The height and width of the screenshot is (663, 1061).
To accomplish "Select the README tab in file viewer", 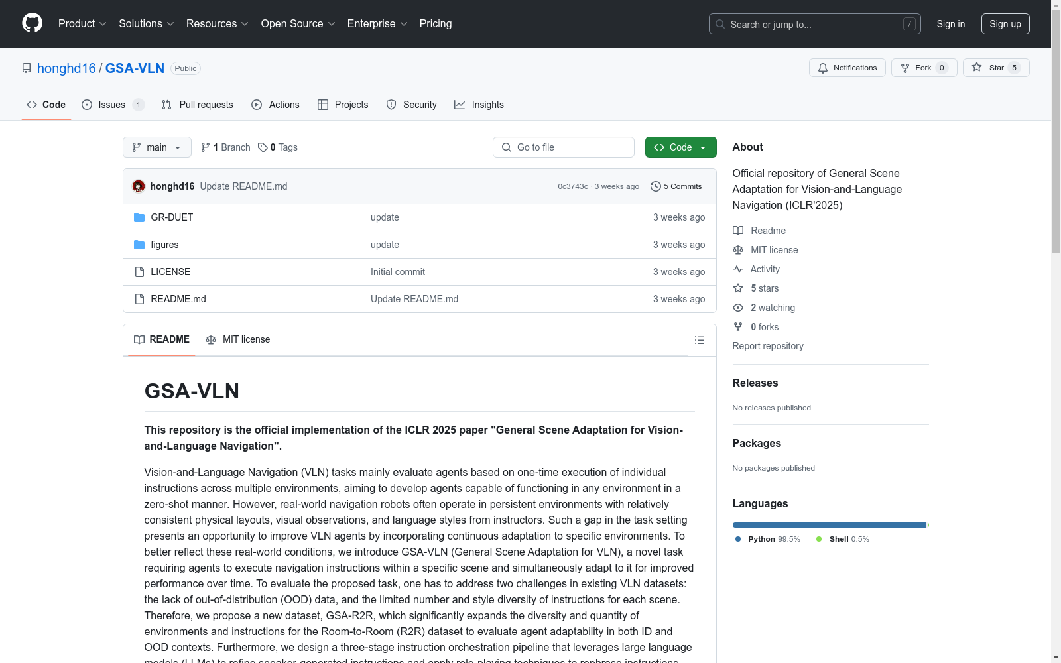I will (x=162, y=339).
